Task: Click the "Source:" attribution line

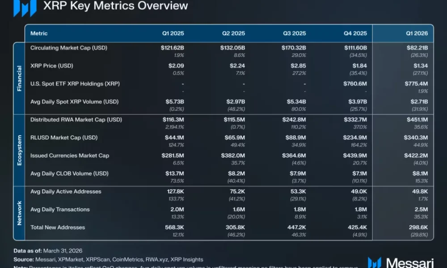Action: 108,260
